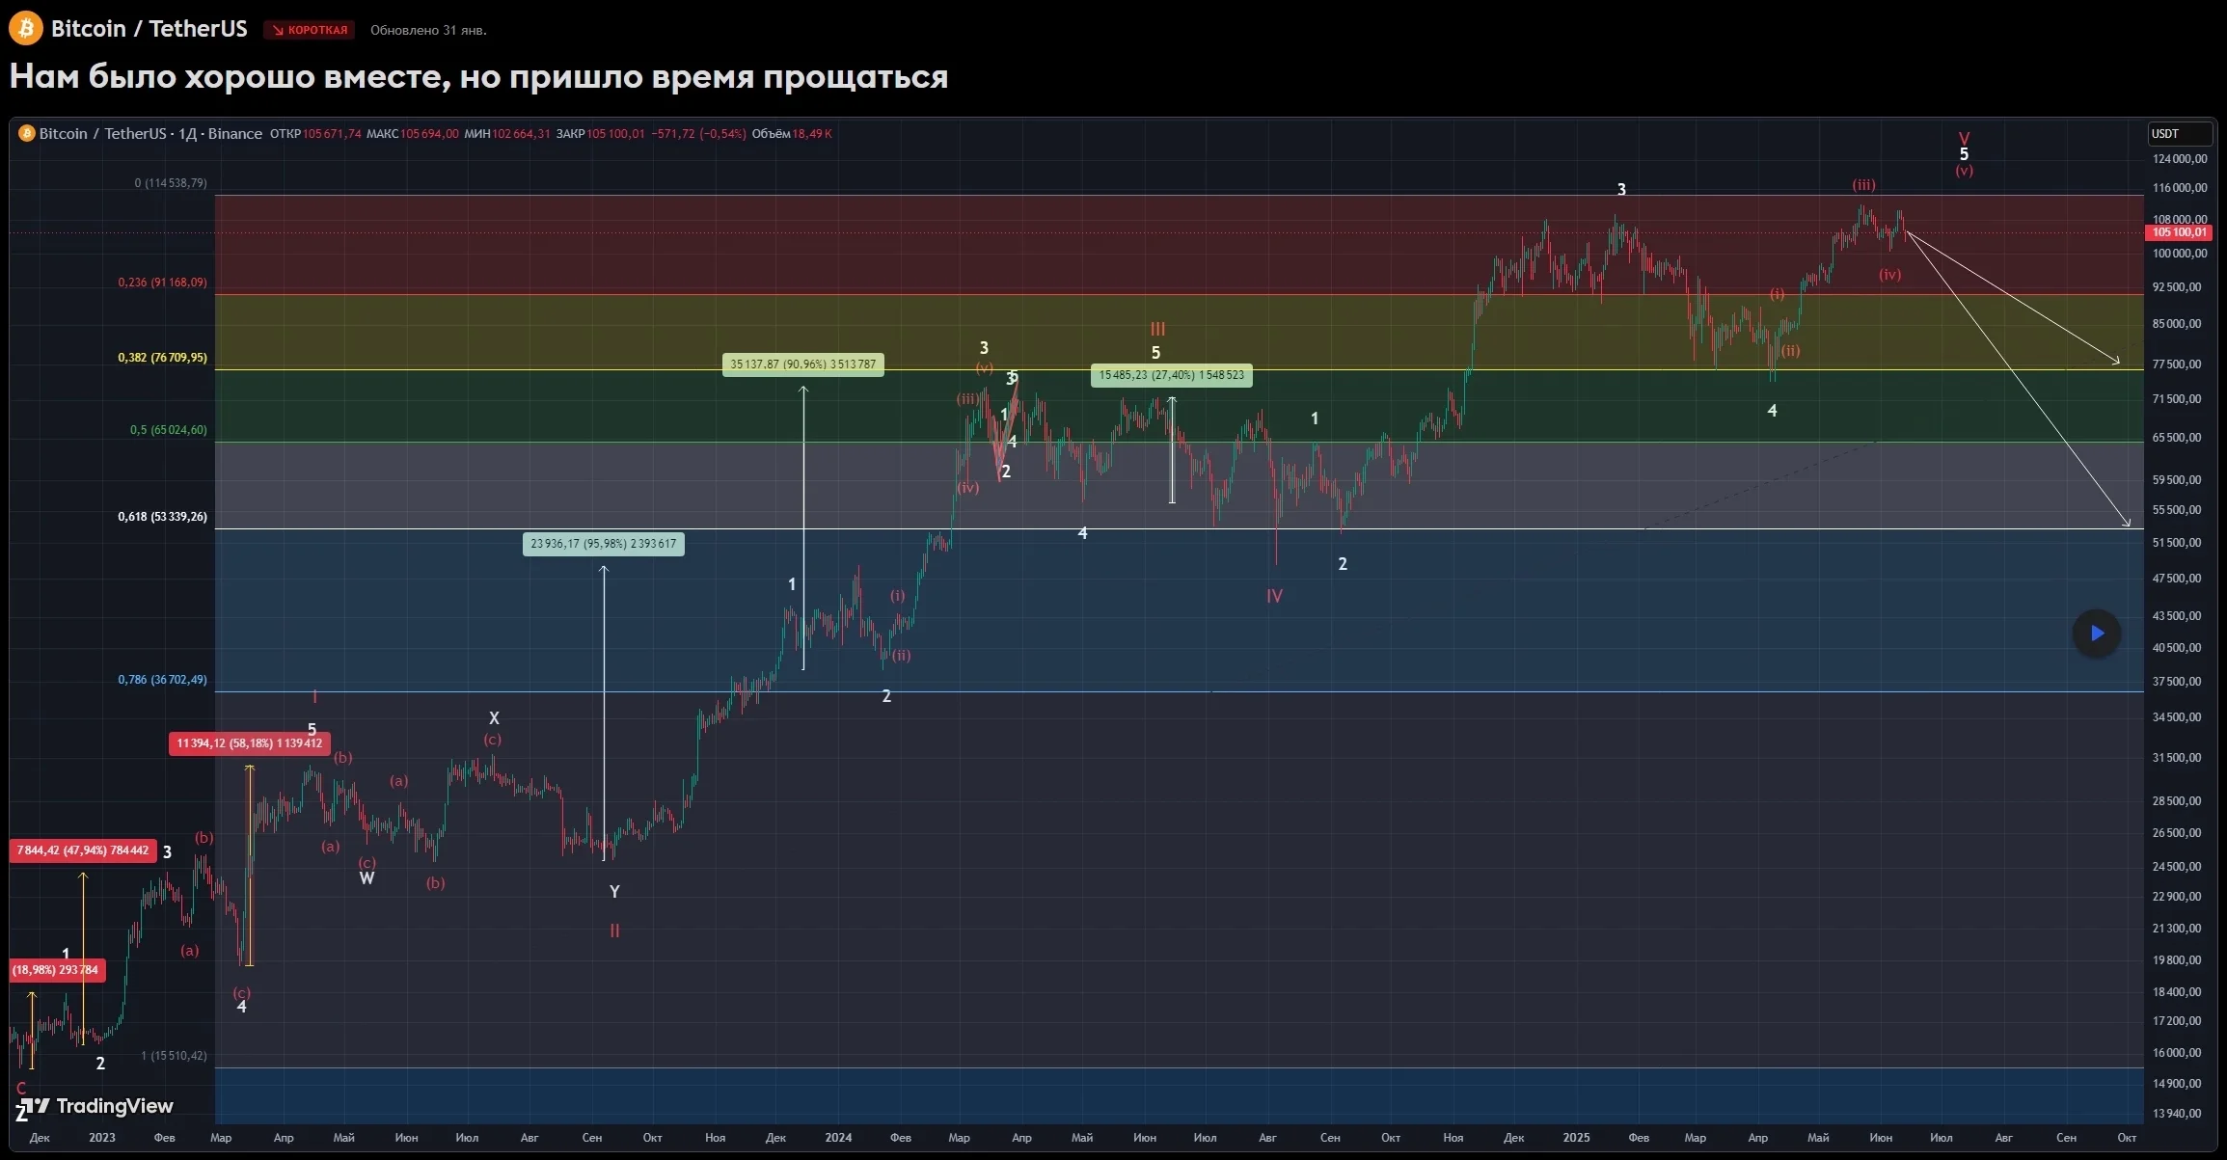Click the 100 000,00 price scale value
Screen dimensions: 2227x1160
pyautogui.click(x=2179, y=254)
